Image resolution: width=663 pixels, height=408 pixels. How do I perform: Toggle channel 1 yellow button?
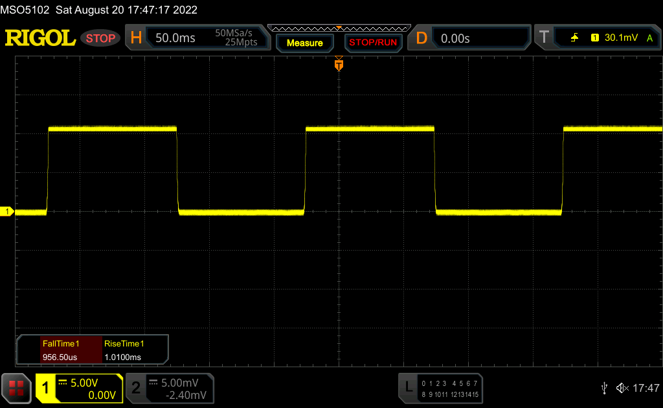[x=45, y=388]
